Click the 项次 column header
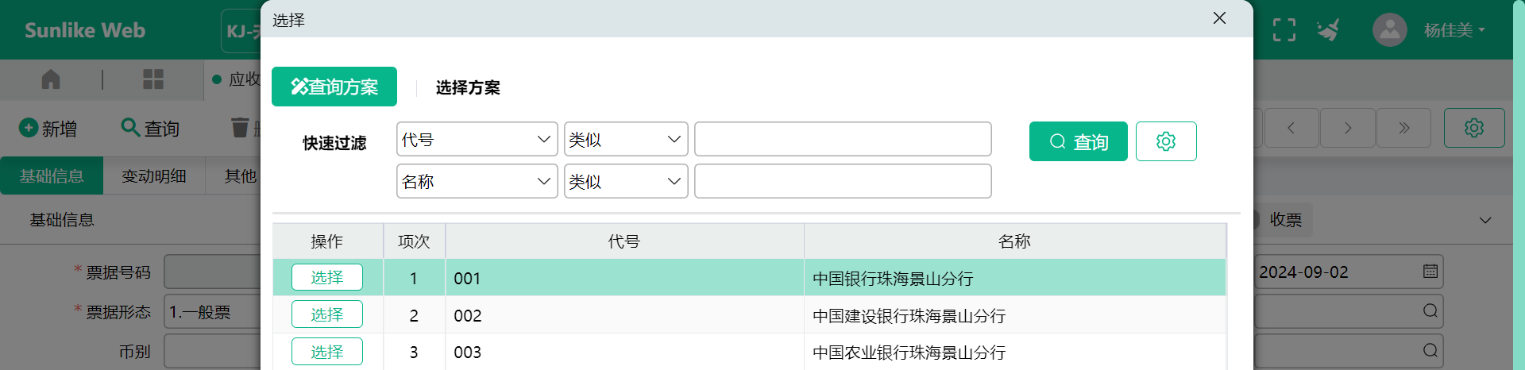Image resolution: width=1525 pixels, height=370 pixels. point(414,241)
